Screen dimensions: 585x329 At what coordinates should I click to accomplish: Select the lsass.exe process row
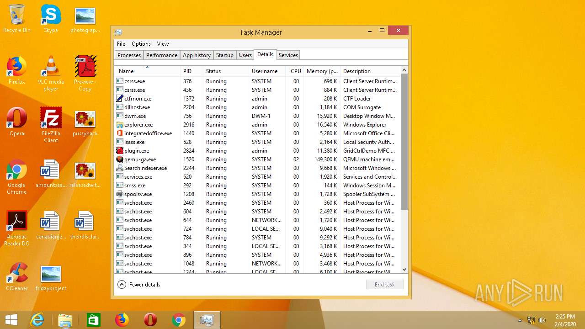click(x=257, y=142)
